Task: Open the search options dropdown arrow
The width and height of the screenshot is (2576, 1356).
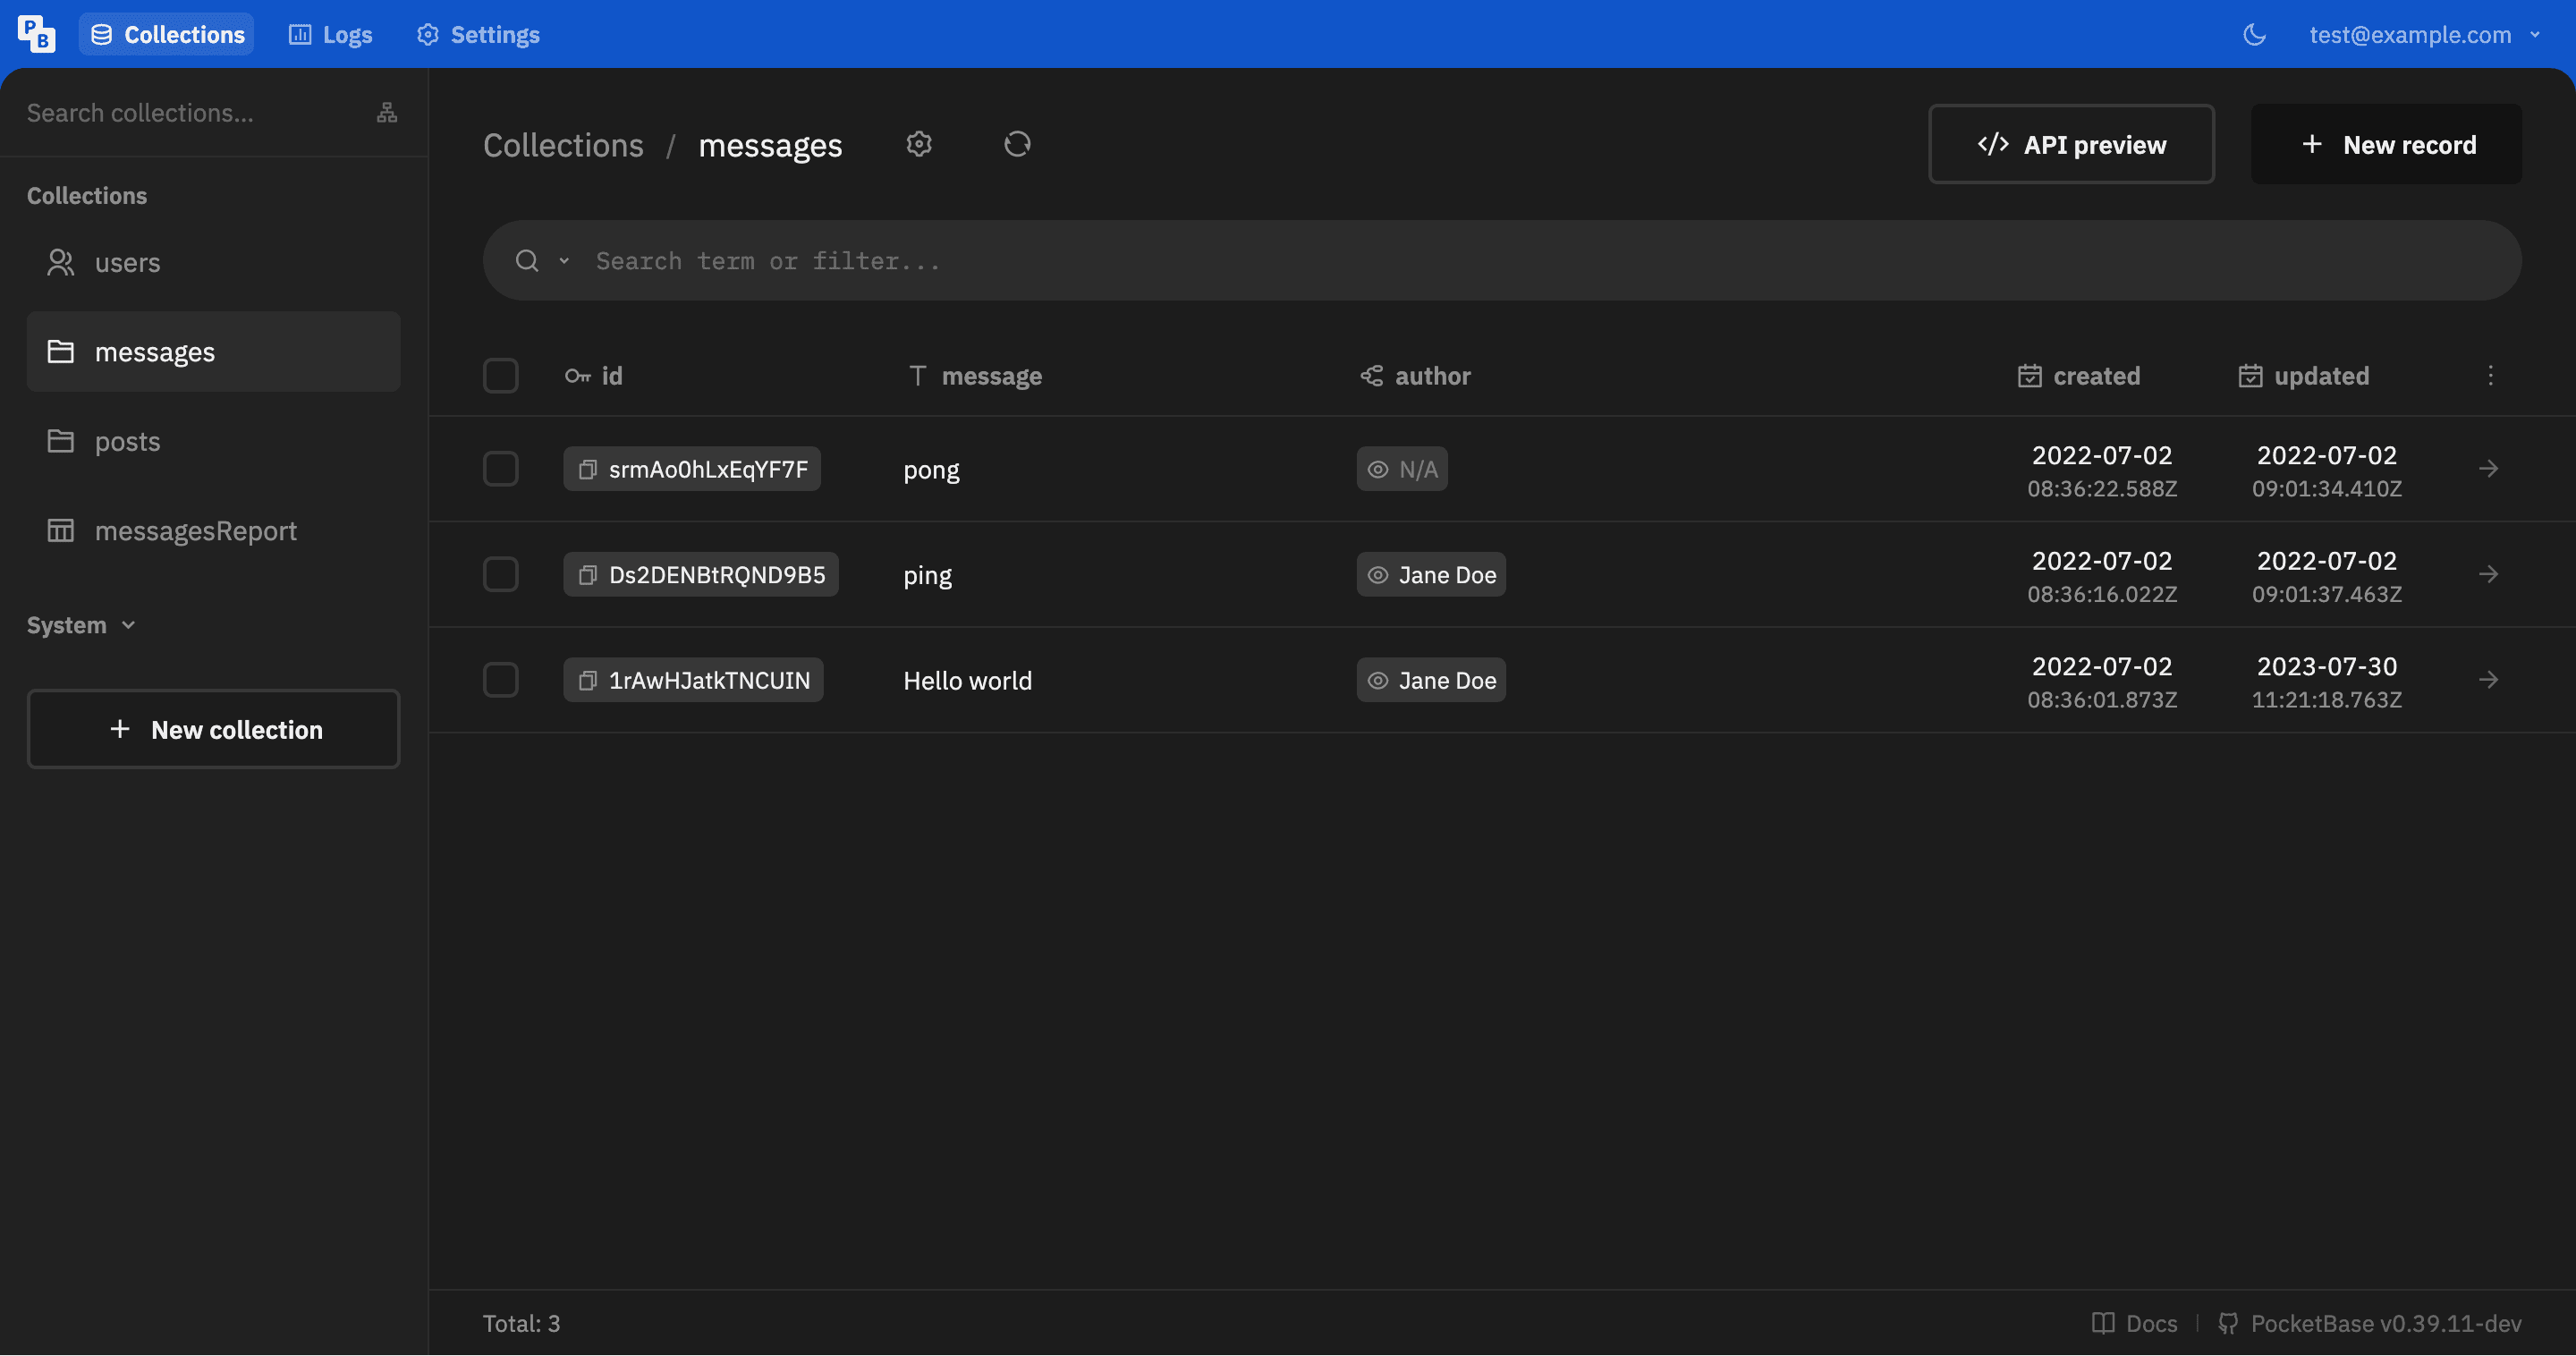Action: coord(564,261)
